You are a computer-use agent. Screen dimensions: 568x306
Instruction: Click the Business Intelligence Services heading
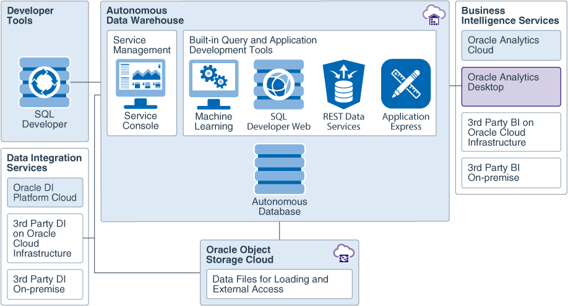pyautogui.click(x=510, y=15)
